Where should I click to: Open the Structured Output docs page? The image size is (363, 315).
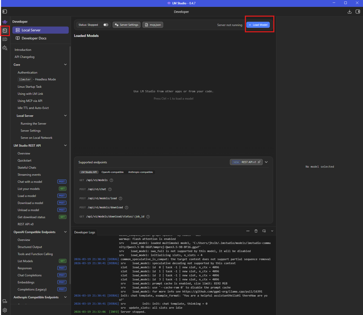coord(30,247)
